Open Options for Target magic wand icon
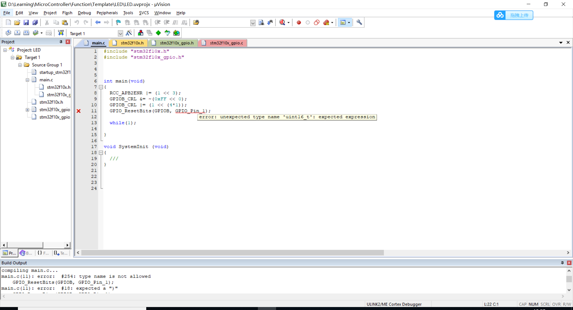 pos(129,33)
